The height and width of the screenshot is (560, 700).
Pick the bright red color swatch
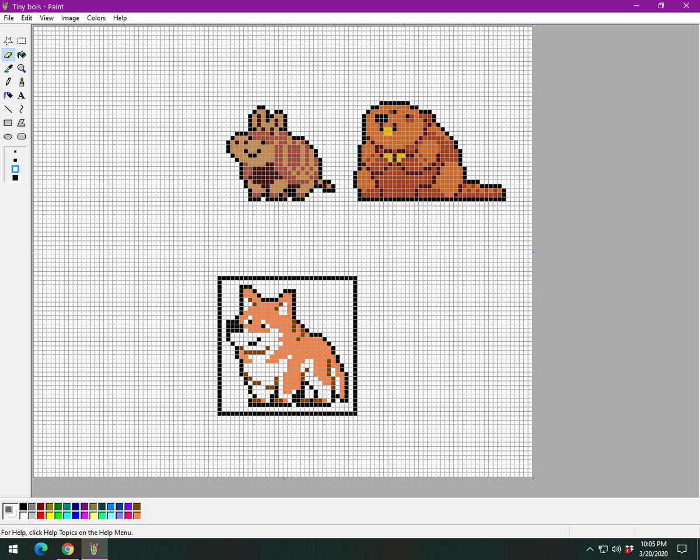[x=41, y=516]
